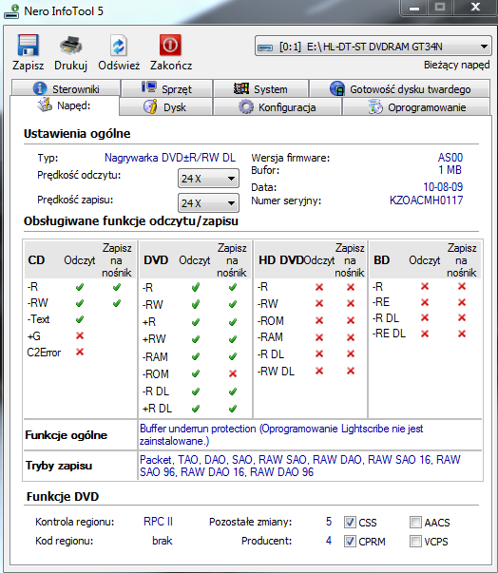Click green check for DVD +R DL write

(233, 409)
